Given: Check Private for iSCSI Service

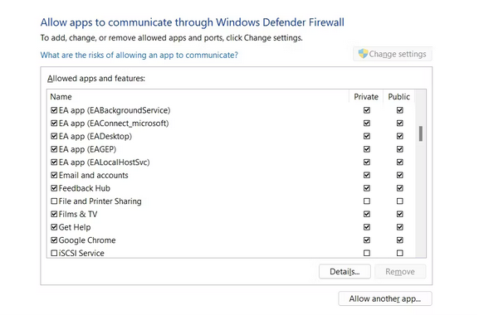Looking at the screenshot, I should pyautogui.click(x=367, y=253).
